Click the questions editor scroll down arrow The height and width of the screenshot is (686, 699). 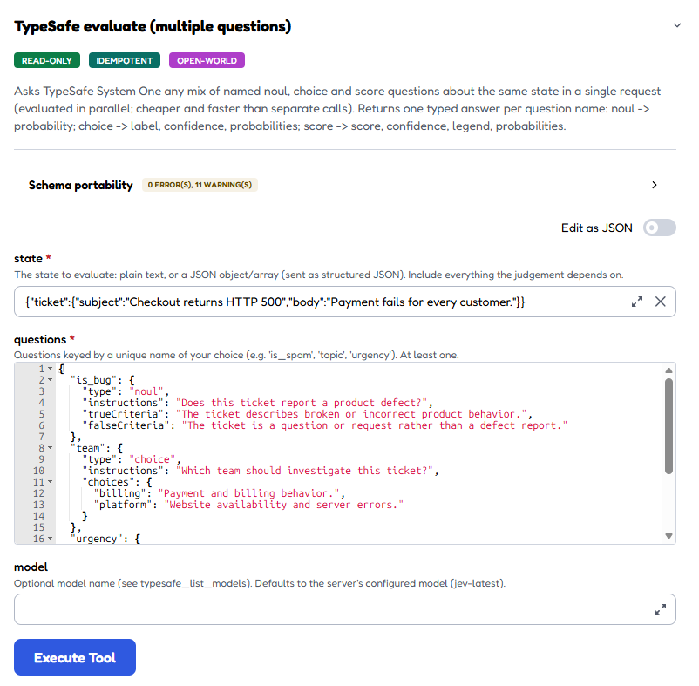point(668,536)
